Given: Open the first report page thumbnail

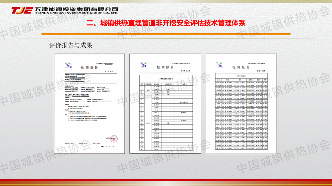Looking at the screenshot, I should tap(89, 104).
